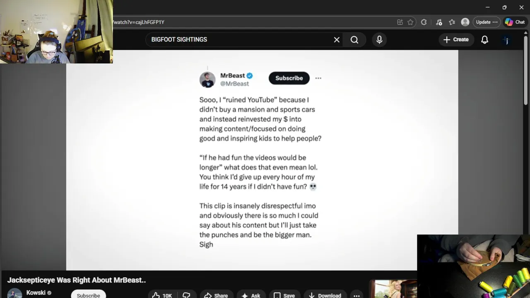Click the browser address bar URL
The image size is (530, 298).
[x=139, y=22]
